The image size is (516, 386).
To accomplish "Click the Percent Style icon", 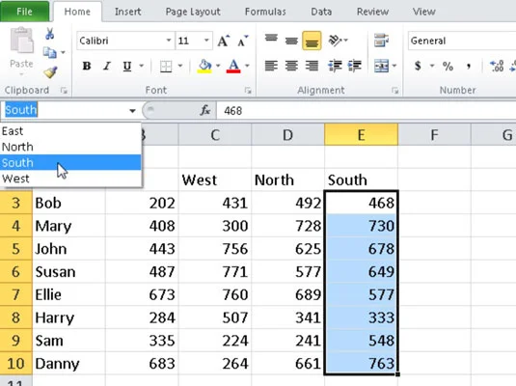I will [448, 67].
